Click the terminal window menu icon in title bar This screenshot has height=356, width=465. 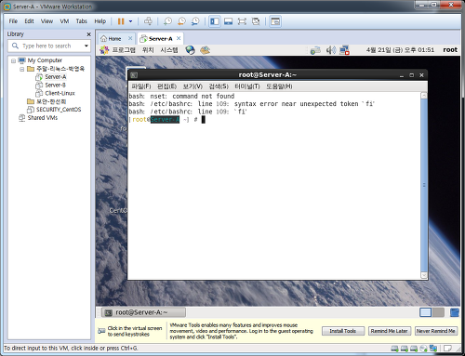(x=134, y=75)
